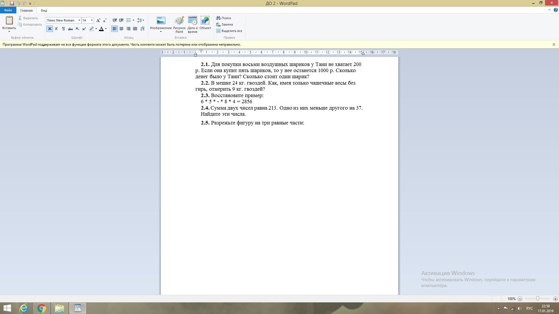Insert an object (Объект)
This screenshot has height=314, width=559.
205,23
